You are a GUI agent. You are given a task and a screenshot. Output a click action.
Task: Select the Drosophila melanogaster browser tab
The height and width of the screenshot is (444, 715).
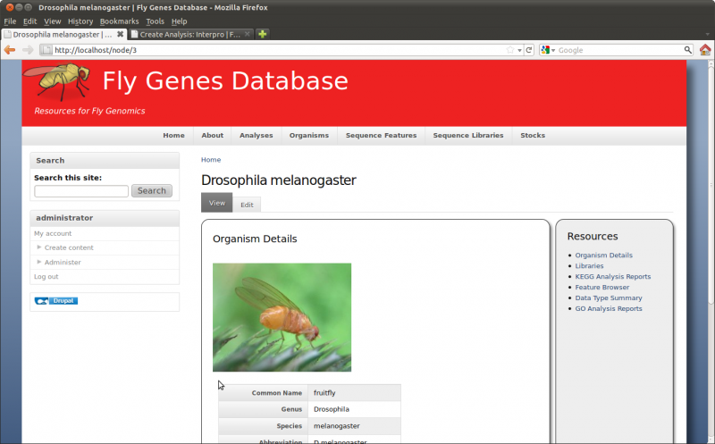click(63, 34)
